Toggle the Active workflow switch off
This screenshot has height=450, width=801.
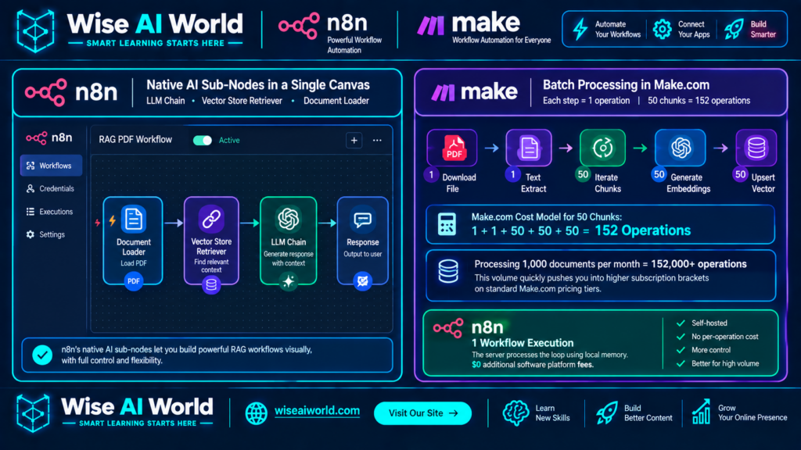203,141
